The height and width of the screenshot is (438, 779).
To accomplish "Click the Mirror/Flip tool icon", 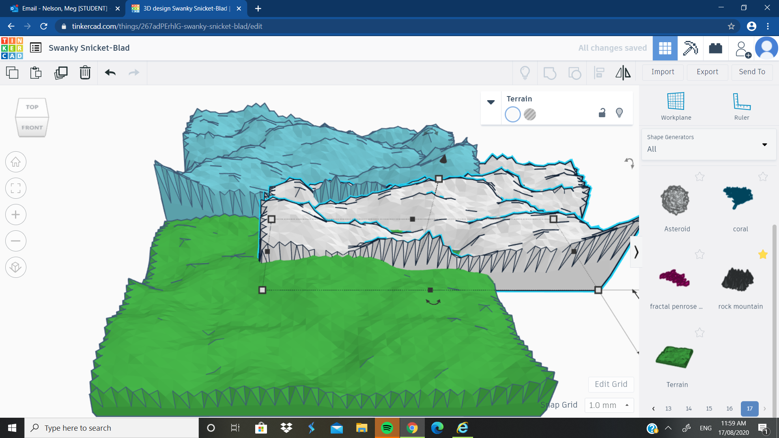I will pyautogui.click(x=623, y=73).
